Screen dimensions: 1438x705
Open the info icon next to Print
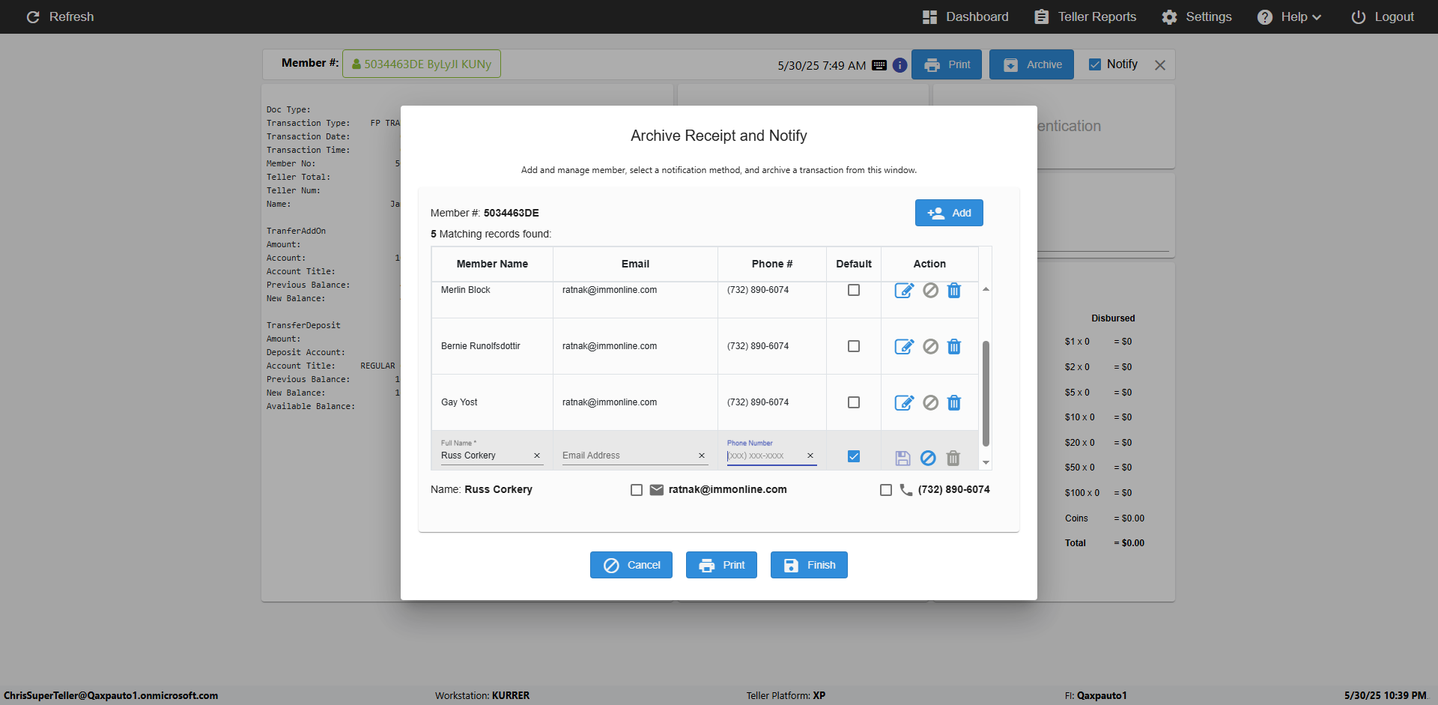[900, 65]
